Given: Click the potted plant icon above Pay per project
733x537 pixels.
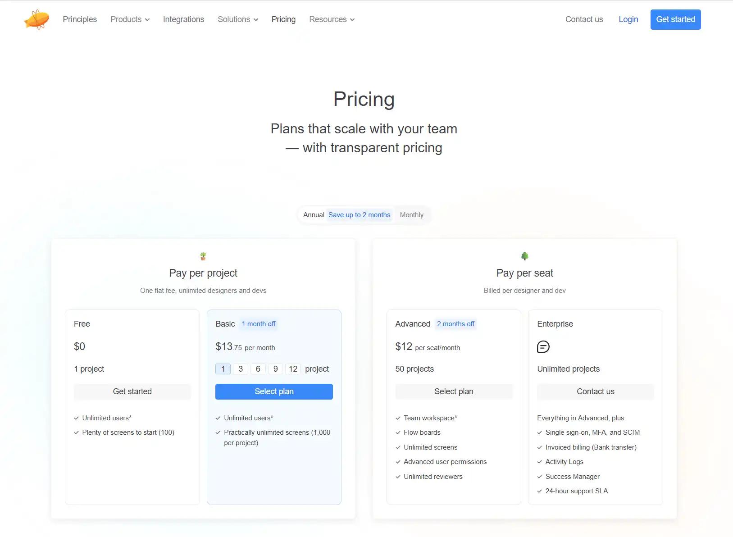Looking at the screenshot, I should tap(203, 255).
